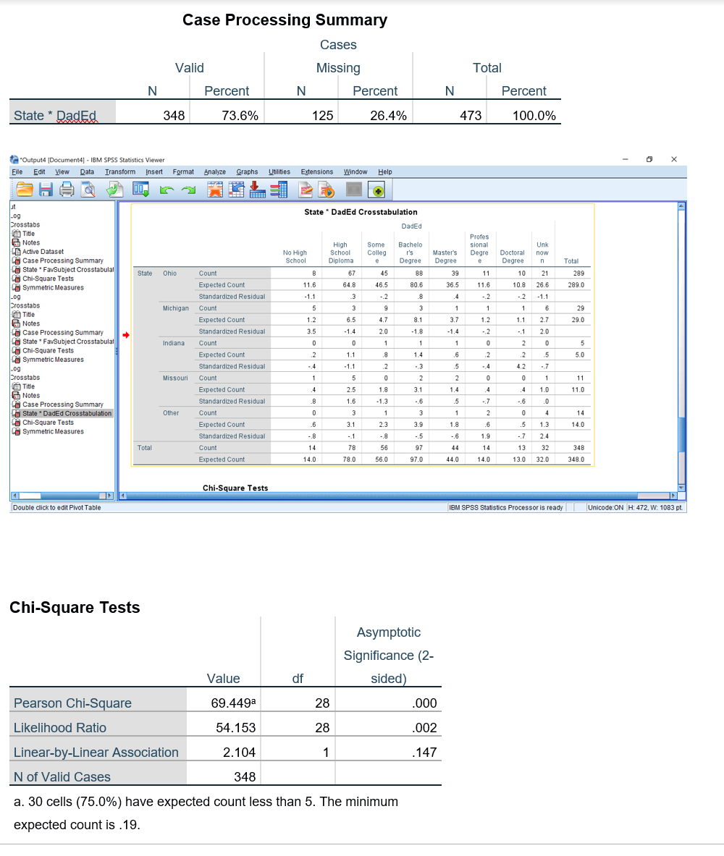
Task: Select "Symmetric Measures" under the last Crosstabs
Action: click(x=52, y=431)
